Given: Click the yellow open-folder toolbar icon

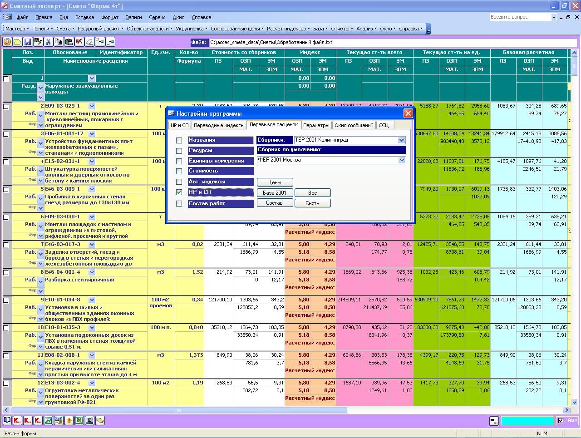Looking at the screenshot, I should [17, 42].
